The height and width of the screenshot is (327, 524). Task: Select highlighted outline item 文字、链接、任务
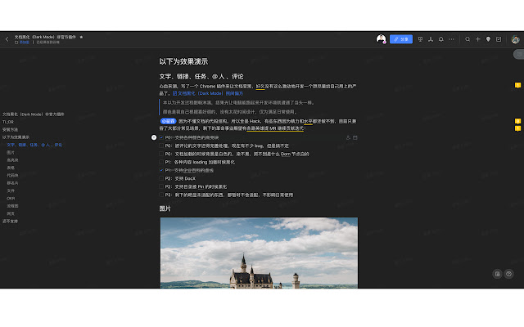34,145
